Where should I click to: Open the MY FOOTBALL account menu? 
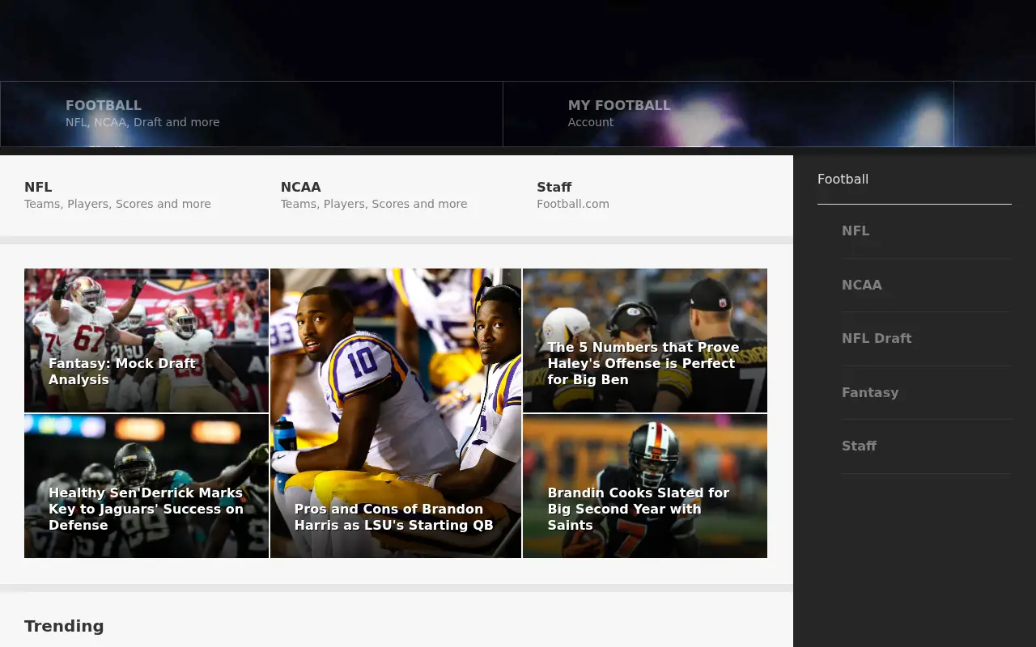click(728, 114)
